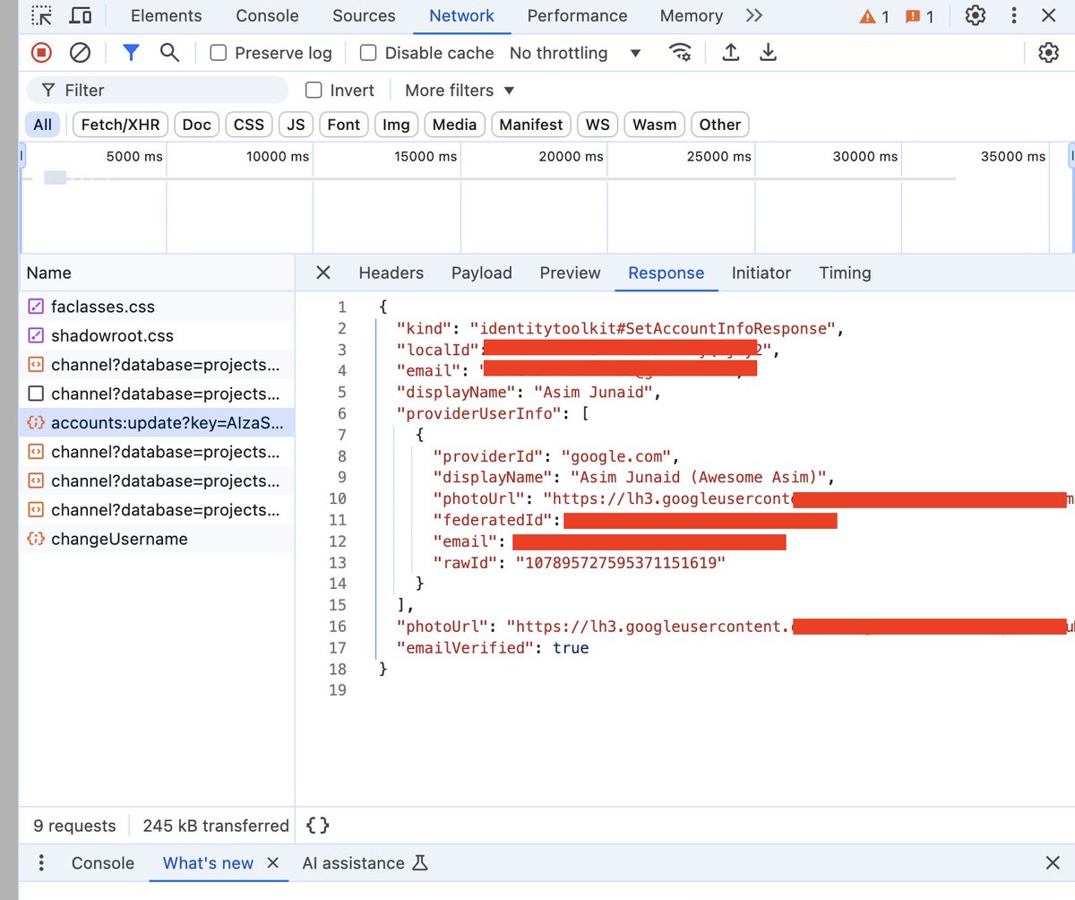Open drawer three-dot menu
The height and width of the screenshot is (900, 1075).
(41, 863)
